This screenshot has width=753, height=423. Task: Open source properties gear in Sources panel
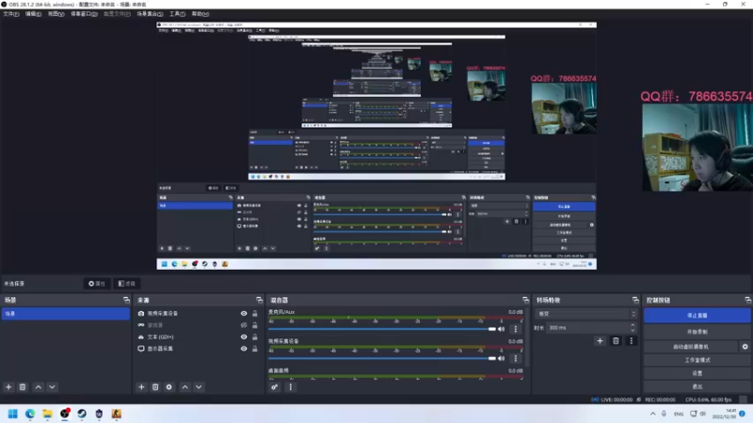169,387
